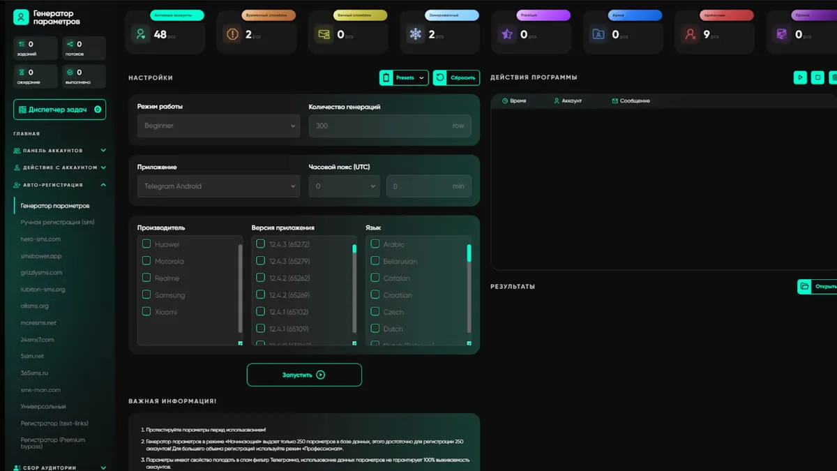837x471 pixels.
Task: Click the purple Premium star icon
Action: (507, 34)
